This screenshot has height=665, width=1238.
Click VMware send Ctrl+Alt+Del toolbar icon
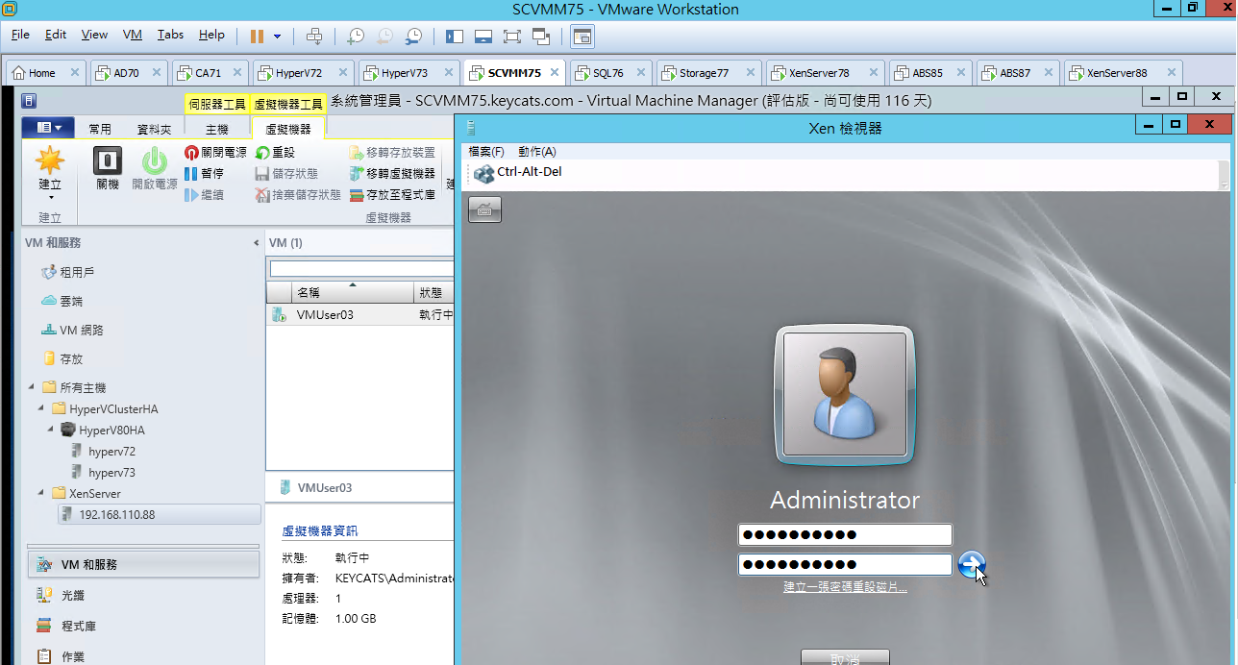tap(314, 36)
